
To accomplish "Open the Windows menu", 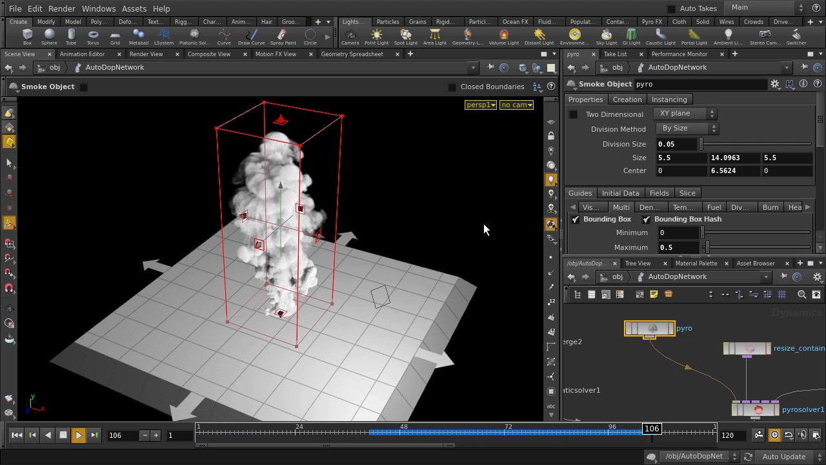I will 99,8.
